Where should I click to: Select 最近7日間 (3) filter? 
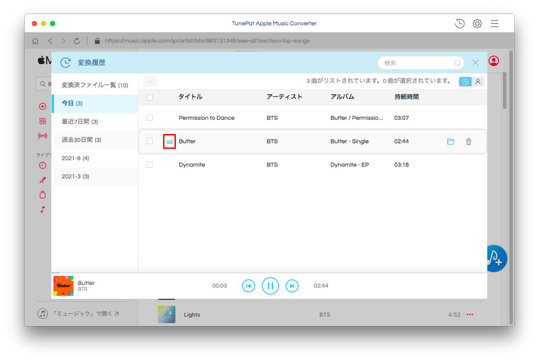pyautogui.click(x=95, y=122)
